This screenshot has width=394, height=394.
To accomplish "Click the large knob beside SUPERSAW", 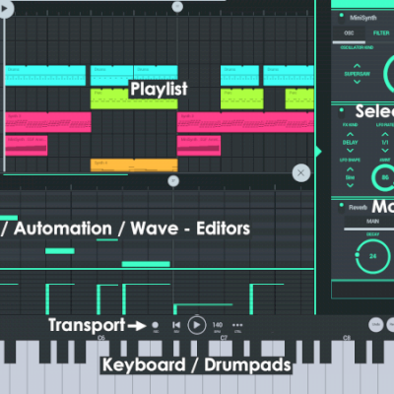I will pos(389,74).
